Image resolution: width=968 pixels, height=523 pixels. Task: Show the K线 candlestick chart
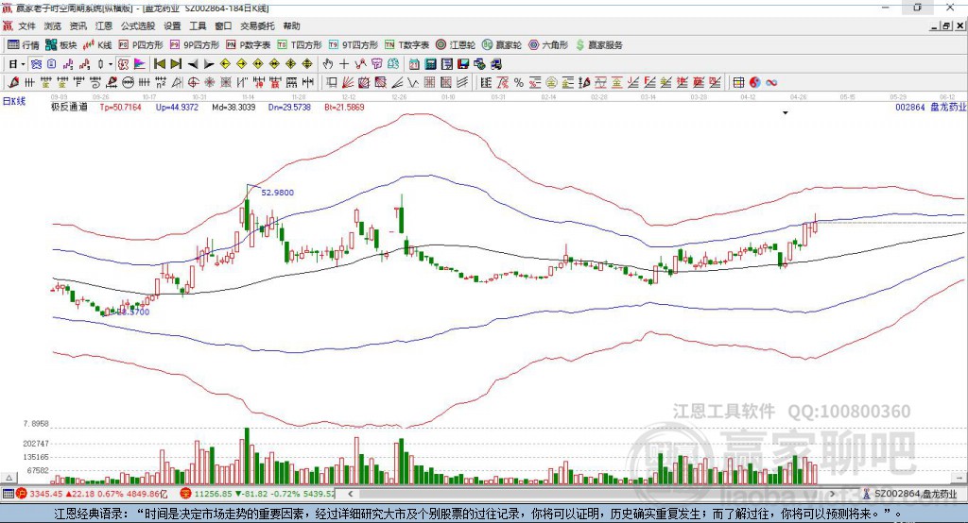pyautogui.click(x=97, y=45)
